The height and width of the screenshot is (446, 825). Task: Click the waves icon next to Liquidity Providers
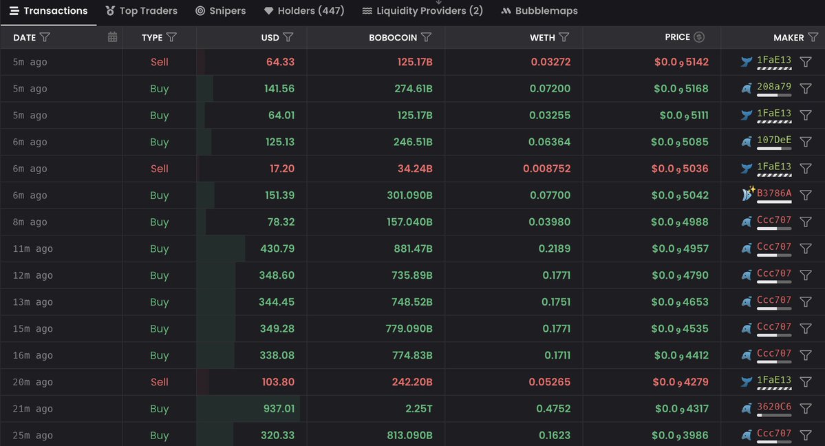coord(368,10)
